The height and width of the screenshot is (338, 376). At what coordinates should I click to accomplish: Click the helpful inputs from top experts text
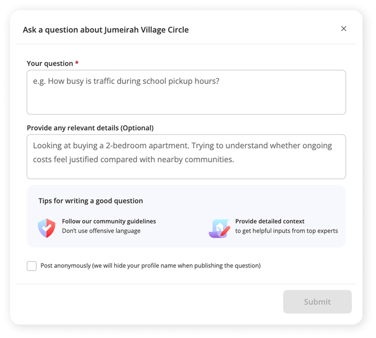pyautogui.click(x=287, y=231)
